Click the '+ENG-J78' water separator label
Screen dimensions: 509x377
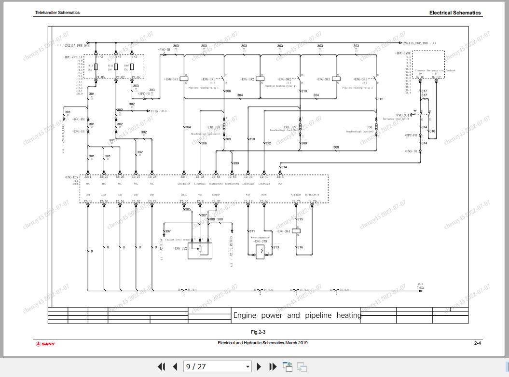(260, 242)
